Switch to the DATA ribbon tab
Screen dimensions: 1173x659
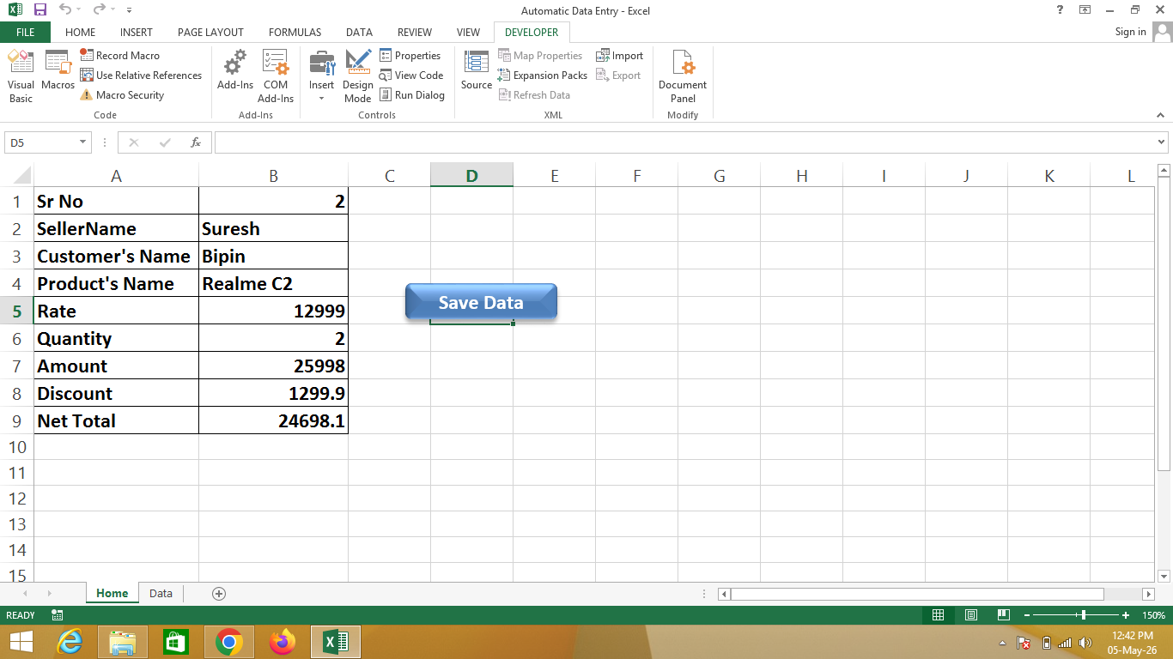[359, 32]
